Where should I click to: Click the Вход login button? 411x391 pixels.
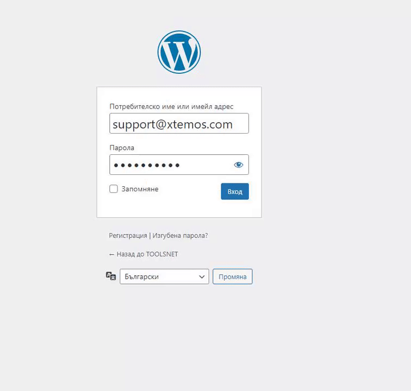click(235, 192)
